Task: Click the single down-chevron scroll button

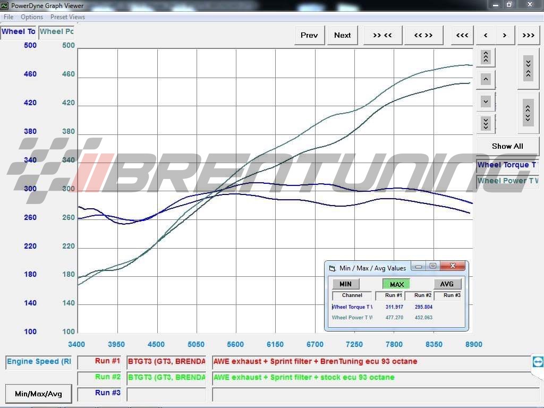Action: tap(486, 101)
